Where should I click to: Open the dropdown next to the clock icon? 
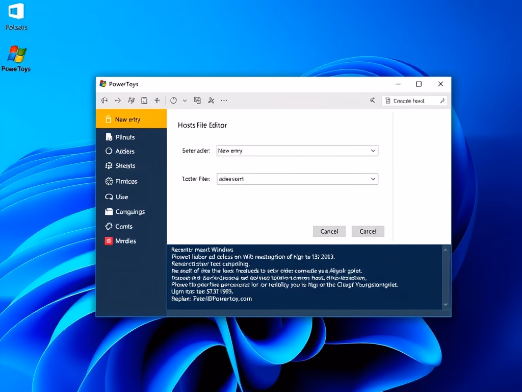click(185, 100)
